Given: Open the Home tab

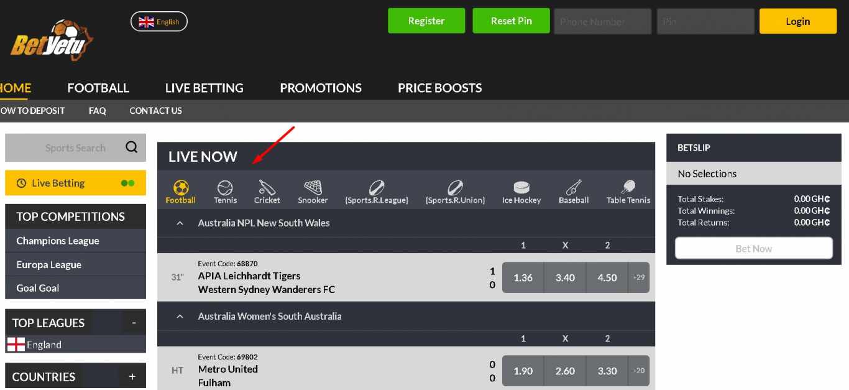Looking at the screenshot, I should (x=15, y=88).
